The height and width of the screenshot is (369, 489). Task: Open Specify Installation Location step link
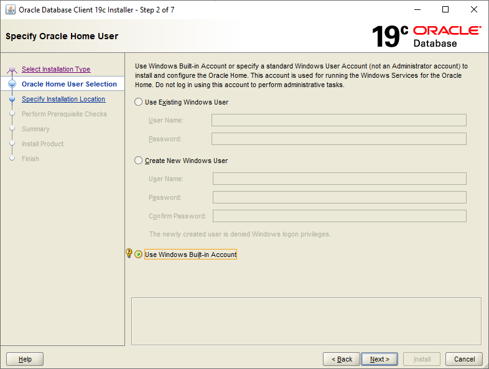(x=63, y=99)
